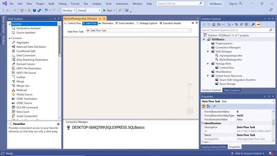The width and height of the screenshot is (277, 156).
Task: Click the top Search (Ctrl+Q) box
Action: click(x=180, y=3)
